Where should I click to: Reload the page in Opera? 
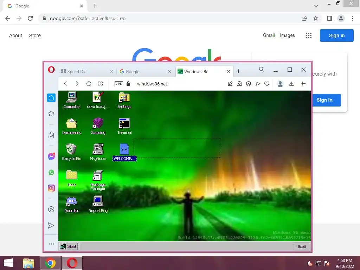coord(89,84)
